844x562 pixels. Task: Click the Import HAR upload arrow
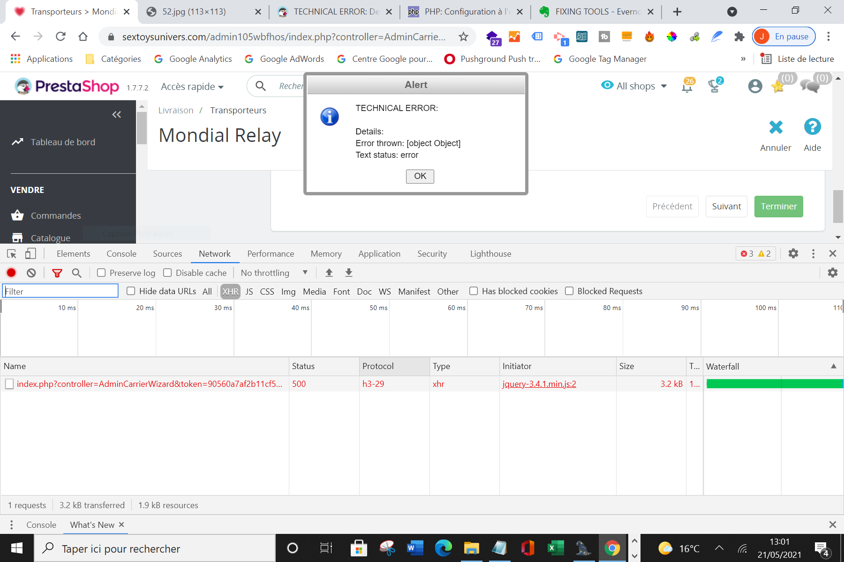(x=329, y=273)
